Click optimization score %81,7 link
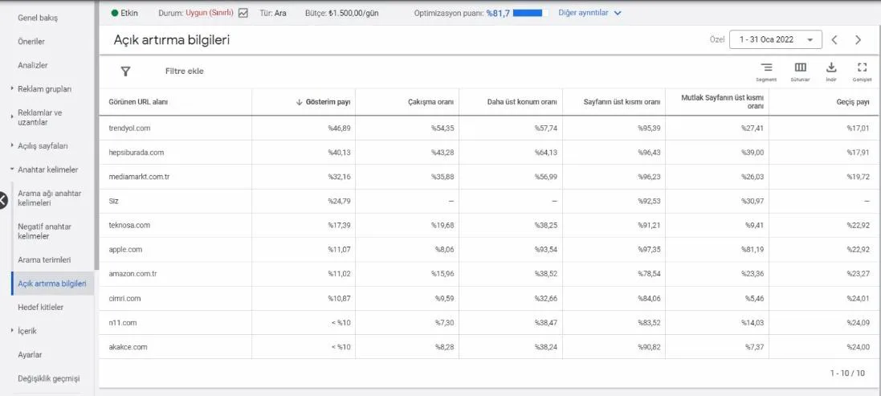The image size is (881, 396). 498,14
